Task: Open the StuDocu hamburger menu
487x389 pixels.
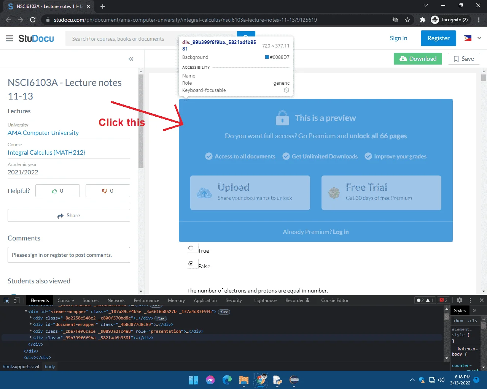Action: tap(10, 38)
